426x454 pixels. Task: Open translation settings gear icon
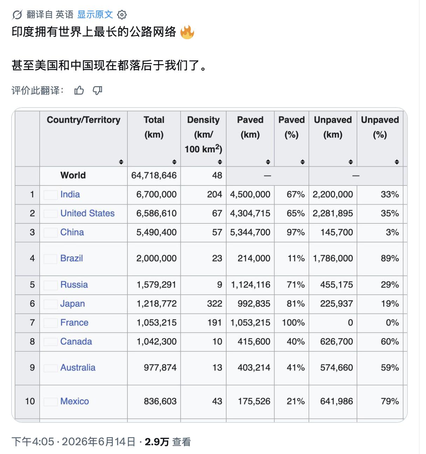122,15
